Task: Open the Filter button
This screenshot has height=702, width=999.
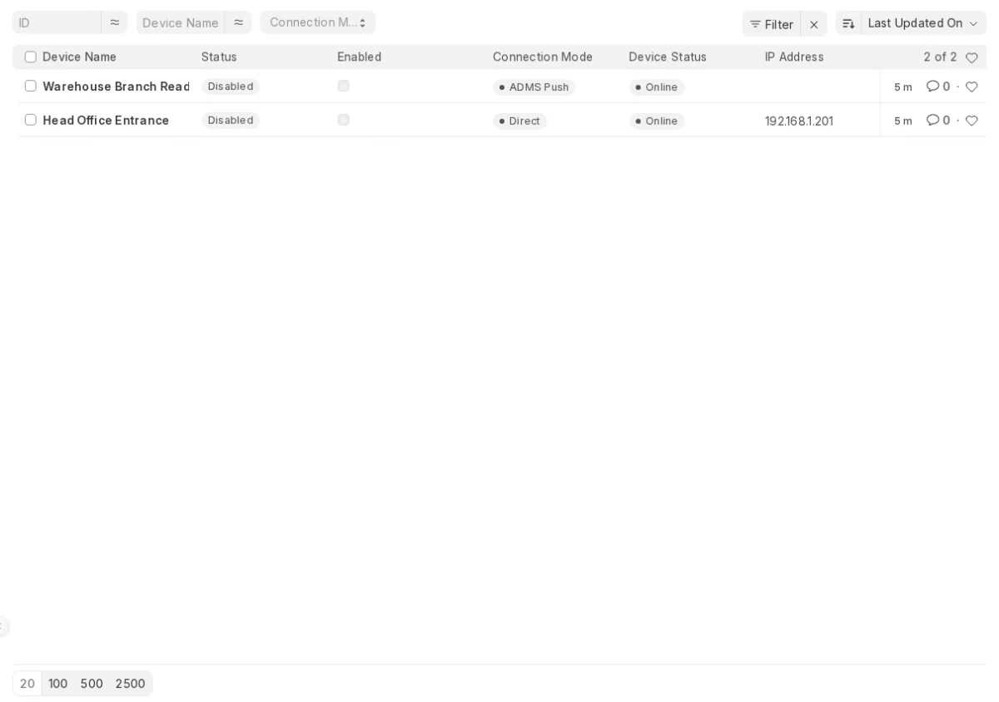Action: [772, 24]
